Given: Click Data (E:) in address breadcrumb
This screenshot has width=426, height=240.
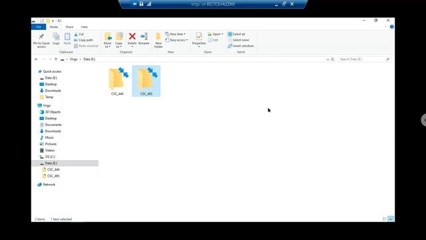Looking at the screenshot, I should point(89,59).
